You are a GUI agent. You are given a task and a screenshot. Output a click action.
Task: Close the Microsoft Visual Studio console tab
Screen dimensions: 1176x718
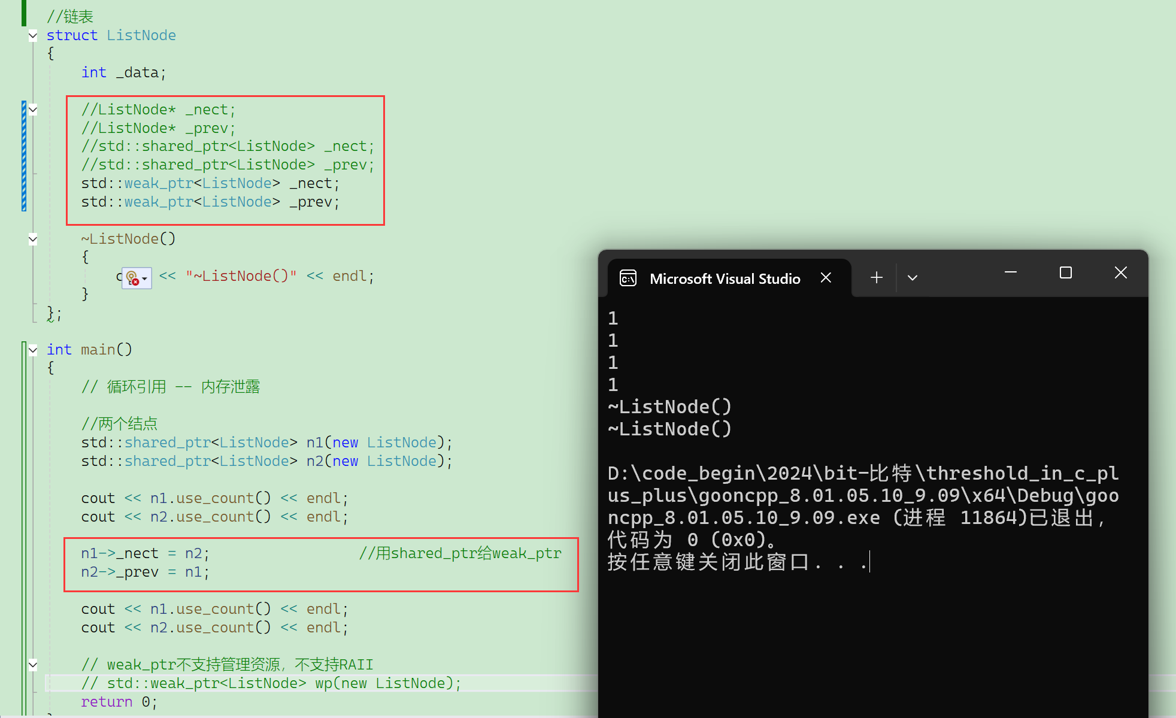[826, 278]
